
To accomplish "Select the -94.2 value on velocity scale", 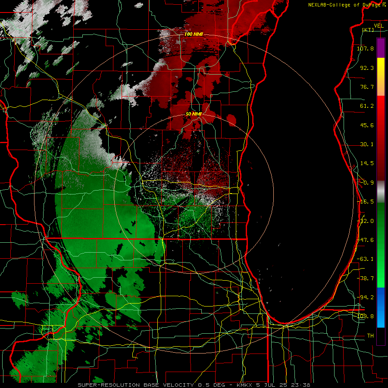I will point(365,297).
